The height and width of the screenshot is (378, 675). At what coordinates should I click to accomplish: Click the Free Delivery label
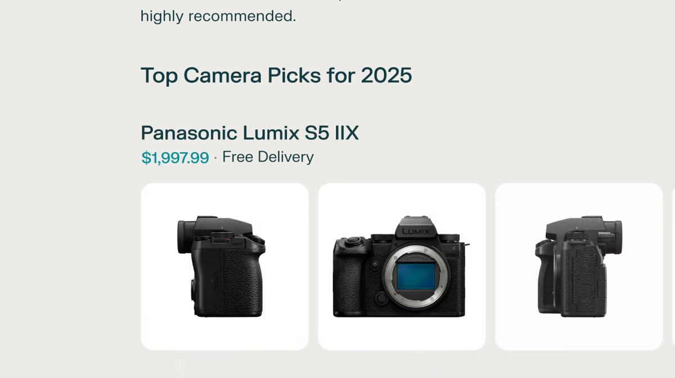coord(268,157)
